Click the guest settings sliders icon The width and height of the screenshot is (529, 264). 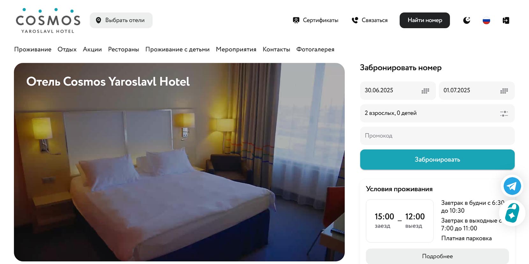504,114
